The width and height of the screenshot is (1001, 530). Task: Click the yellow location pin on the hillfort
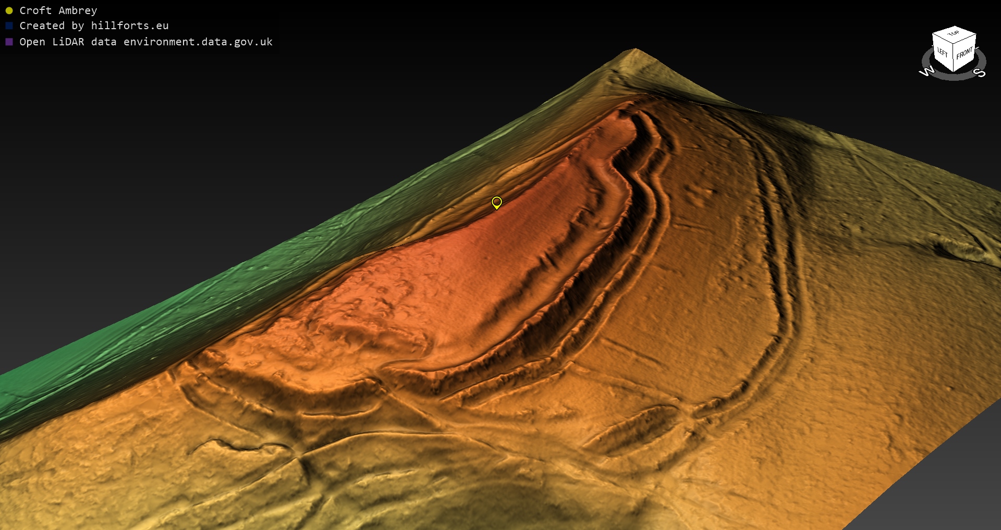[496, 202]
